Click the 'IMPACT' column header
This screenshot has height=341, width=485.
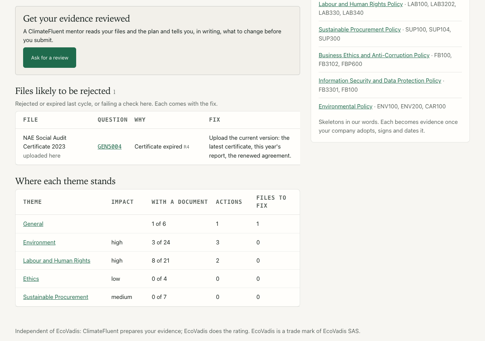click(122, 202)
